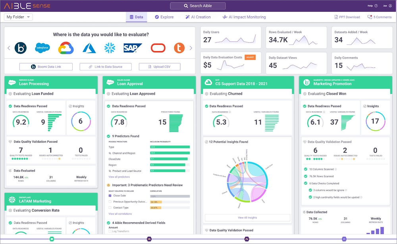
Task: Open the Rows Evaluated / Week card
Action: coord(296,37)
